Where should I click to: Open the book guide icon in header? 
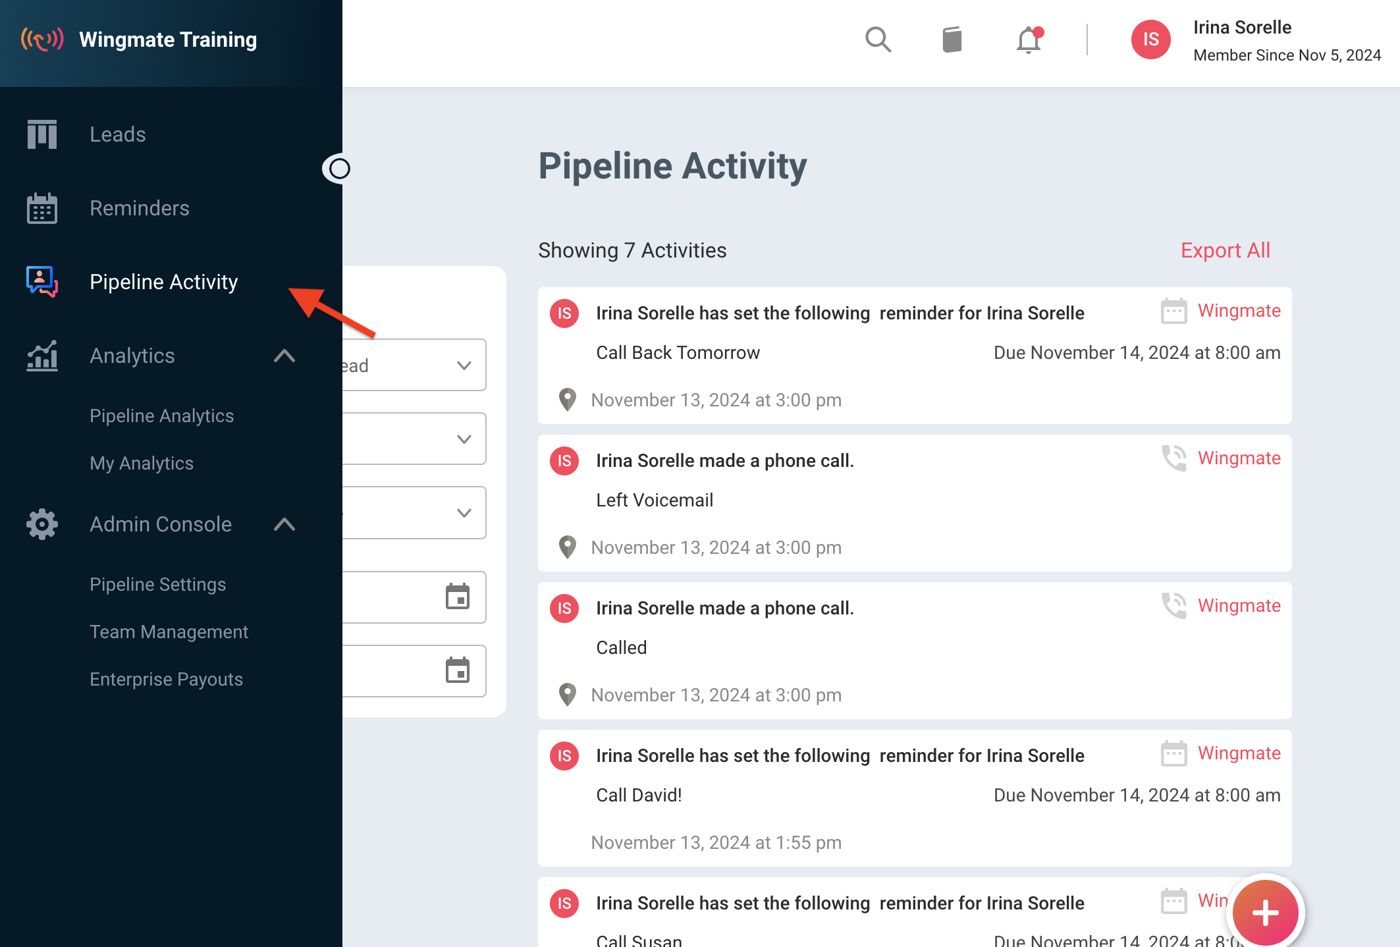point(952,40)
